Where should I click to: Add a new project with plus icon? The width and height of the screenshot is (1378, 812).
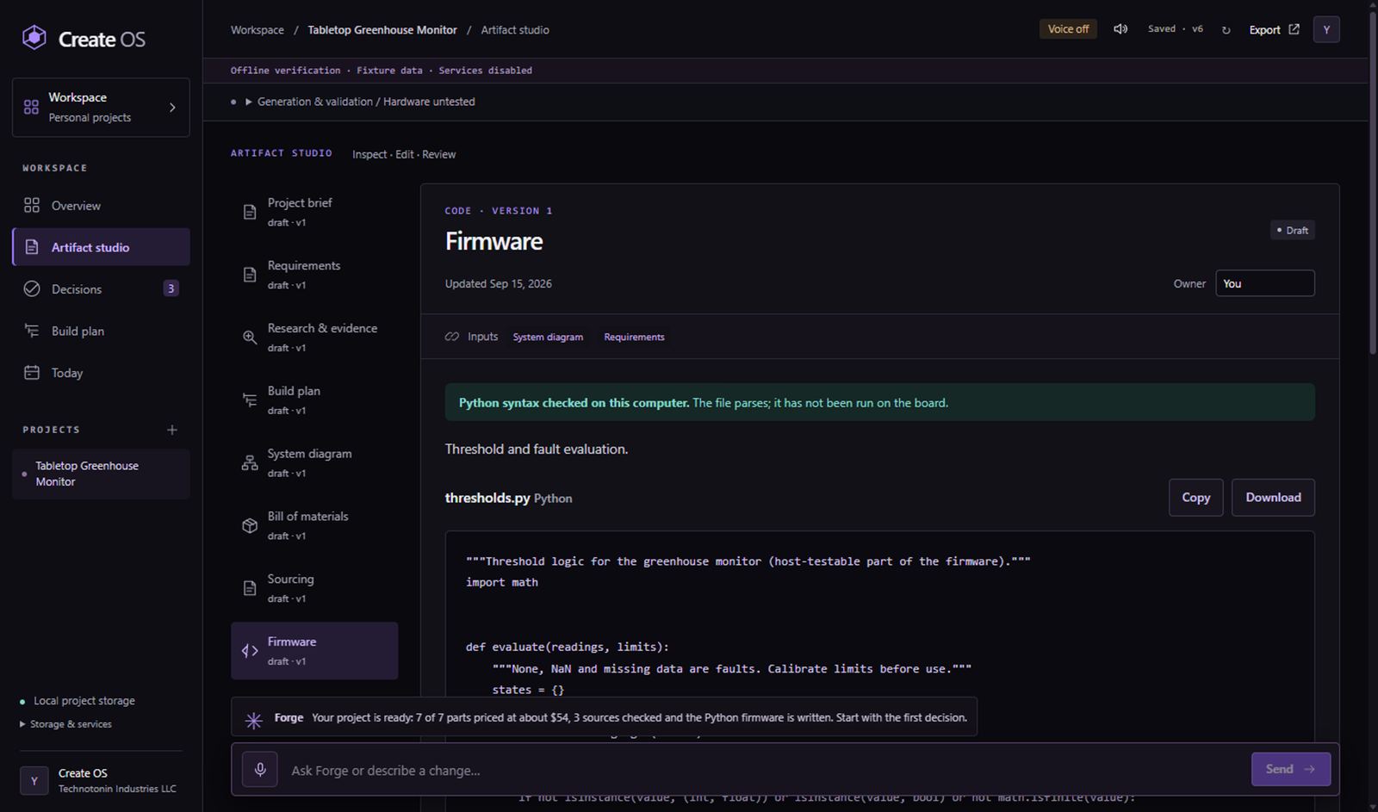[x=172, y=430]
